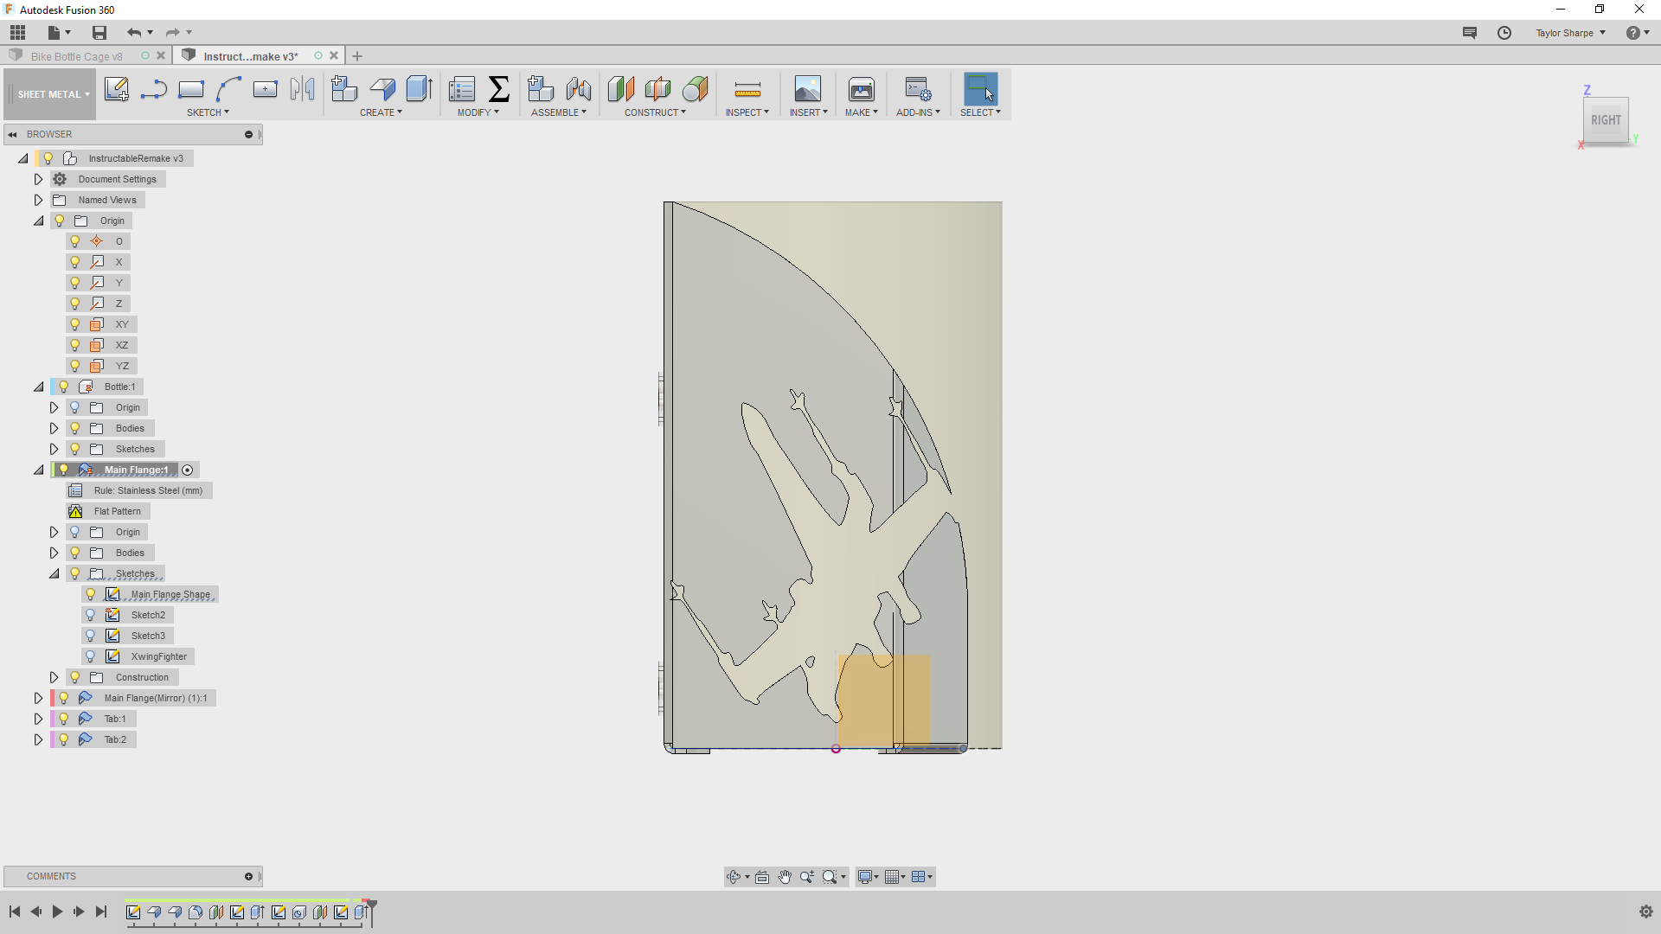This screenshot has width=1661, height=934.
Task: Open the CONSTRUCT menu
Action: pos(655,112)
